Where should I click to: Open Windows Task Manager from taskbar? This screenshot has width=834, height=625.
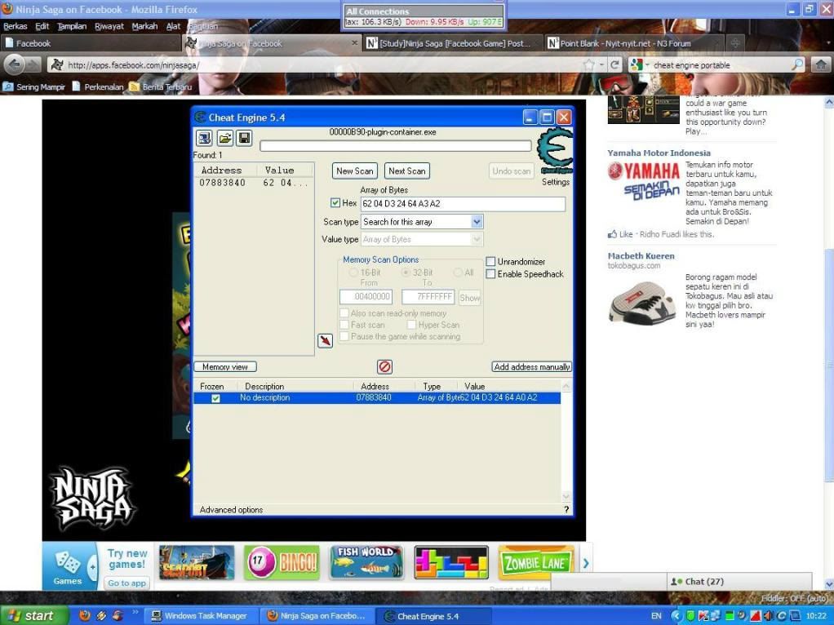201,616
